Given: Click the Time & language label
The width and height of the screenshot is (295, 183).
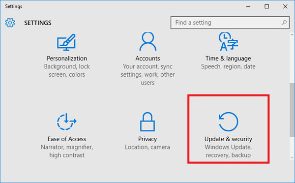Looking at the screenshot, I should point(228,59).
